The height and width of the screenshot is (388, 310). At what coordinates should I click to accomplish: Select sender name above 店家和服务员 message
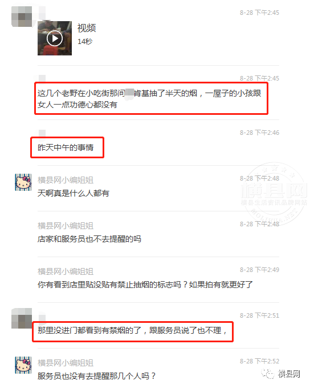click(66, 226)
